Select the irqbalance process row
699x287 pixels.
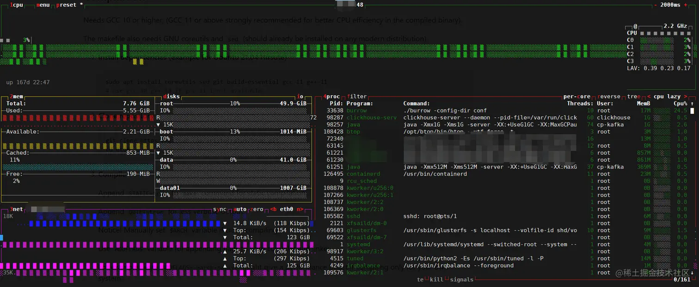pos(506,265)
